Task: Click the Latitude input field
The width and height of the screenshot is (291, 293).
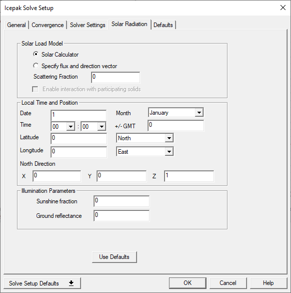Action: click(78, 139)
